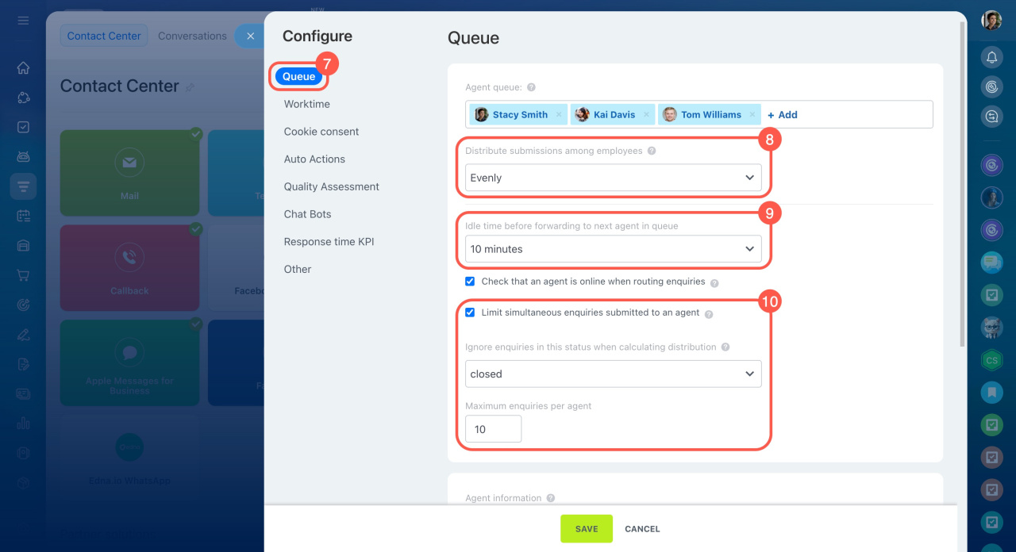Remove Tom Williams from agent queue

click(x=752, y=115)
